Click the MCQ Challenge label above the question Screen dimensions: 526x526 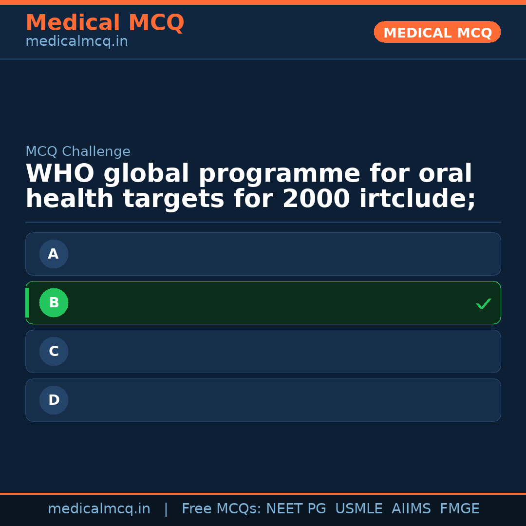click(x=78, y=151)
